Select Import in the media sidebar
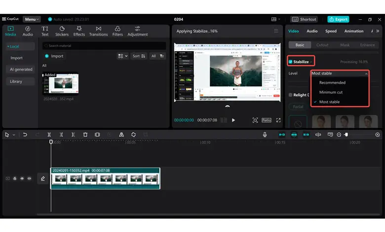 point(16,58)
